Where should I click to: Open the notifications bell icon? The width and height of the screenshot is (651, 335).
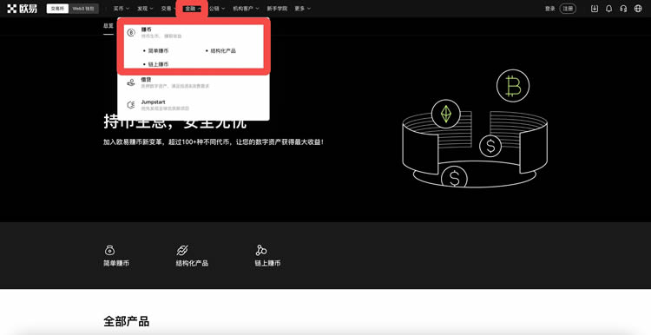(x=609, y=9)
